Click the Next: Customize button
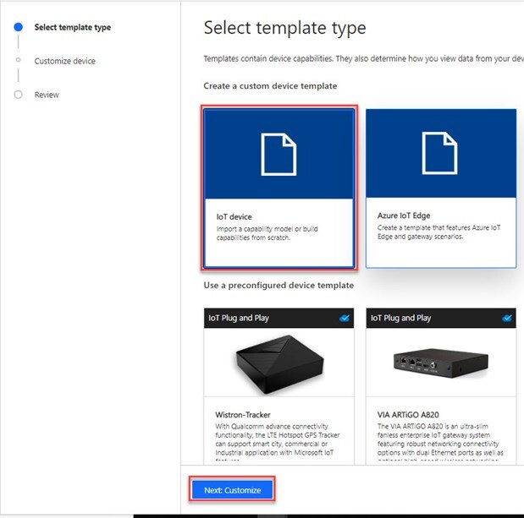 pos(233,490)
